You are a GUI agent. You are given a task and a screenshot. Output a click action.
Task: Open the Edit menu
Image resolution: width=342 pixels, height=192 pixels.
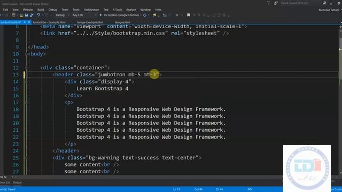tap(5, 10)
